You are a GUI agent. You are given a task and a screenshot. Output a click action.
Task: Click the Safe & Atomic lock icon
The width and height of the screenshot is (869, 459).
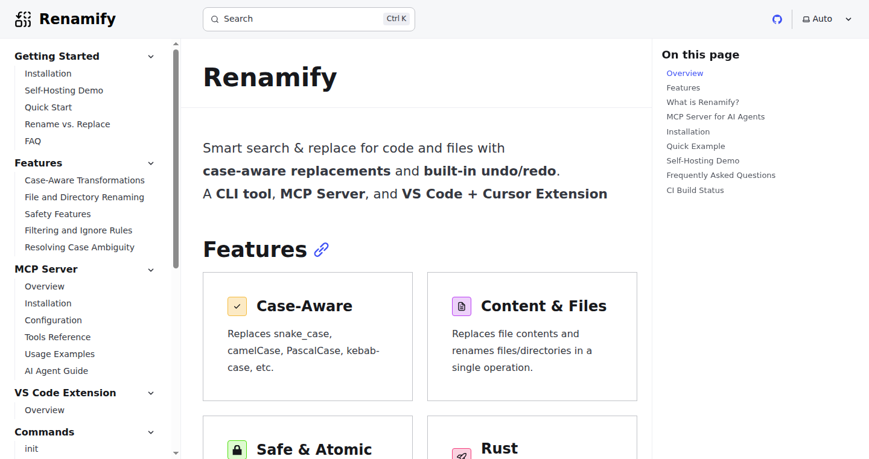click(x=237, y=450)
